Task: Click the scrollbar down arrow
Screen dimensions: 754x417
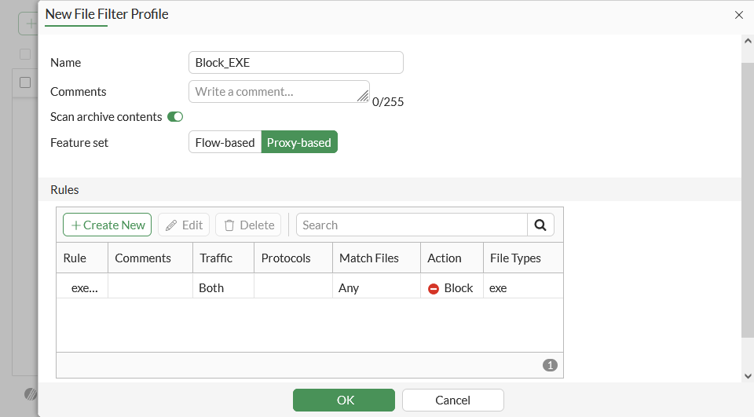Action: tap(747, 376)
